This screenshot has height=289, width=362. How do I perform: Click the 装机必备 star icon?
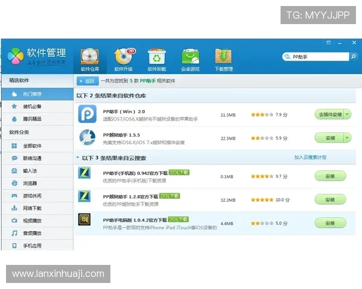pos(14,106)
